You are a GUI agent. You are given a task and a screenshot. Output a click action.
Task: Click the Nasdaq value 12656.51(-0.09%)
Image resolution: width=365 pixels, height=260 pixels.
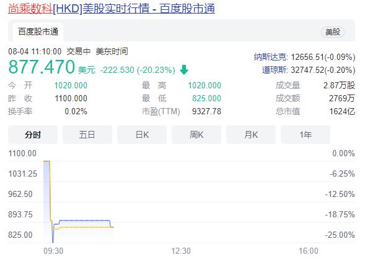click(323, 57)
